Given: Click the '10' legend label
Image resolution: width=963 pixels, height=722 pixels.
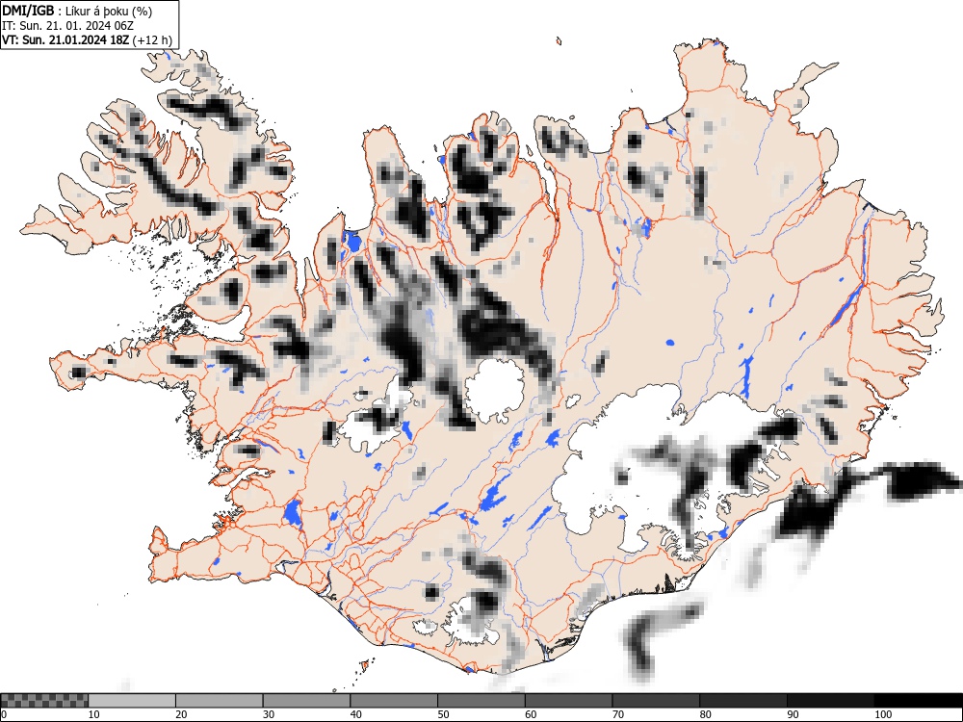Looking at the screenshot, I should [94, 714].
